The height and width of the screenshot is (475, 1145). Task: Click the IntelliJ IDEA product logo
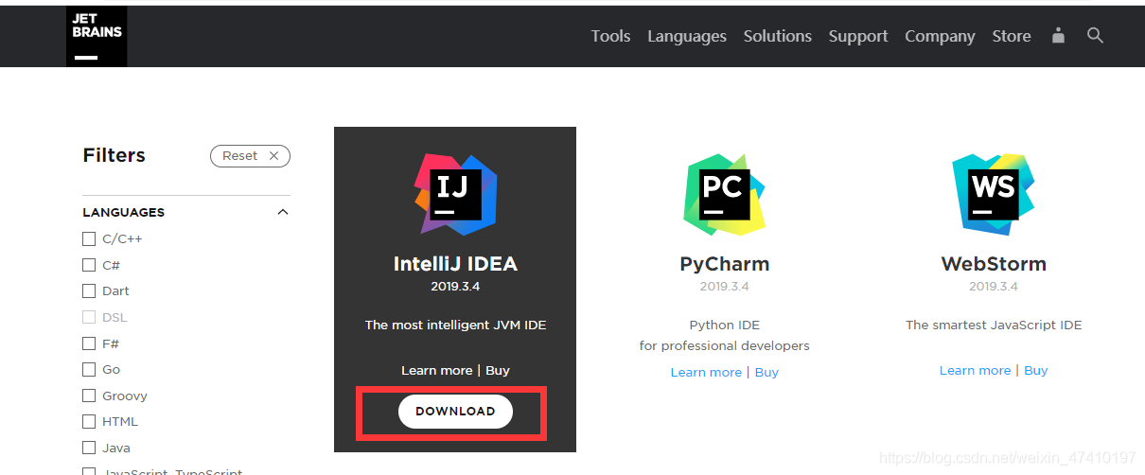pyautogui.click(x=455, y=194)
